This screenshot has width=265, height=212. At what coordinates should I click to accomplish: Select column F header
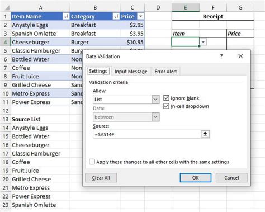(x=213, y=8)
